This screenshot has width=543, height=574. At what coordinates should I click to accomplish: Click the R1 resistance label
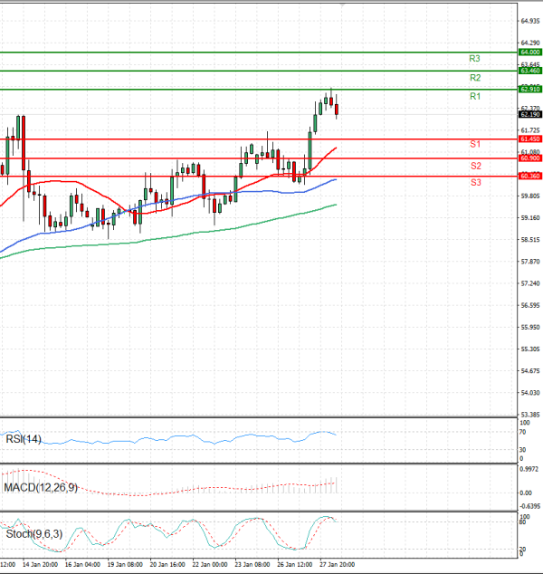[x=474, y=96]
